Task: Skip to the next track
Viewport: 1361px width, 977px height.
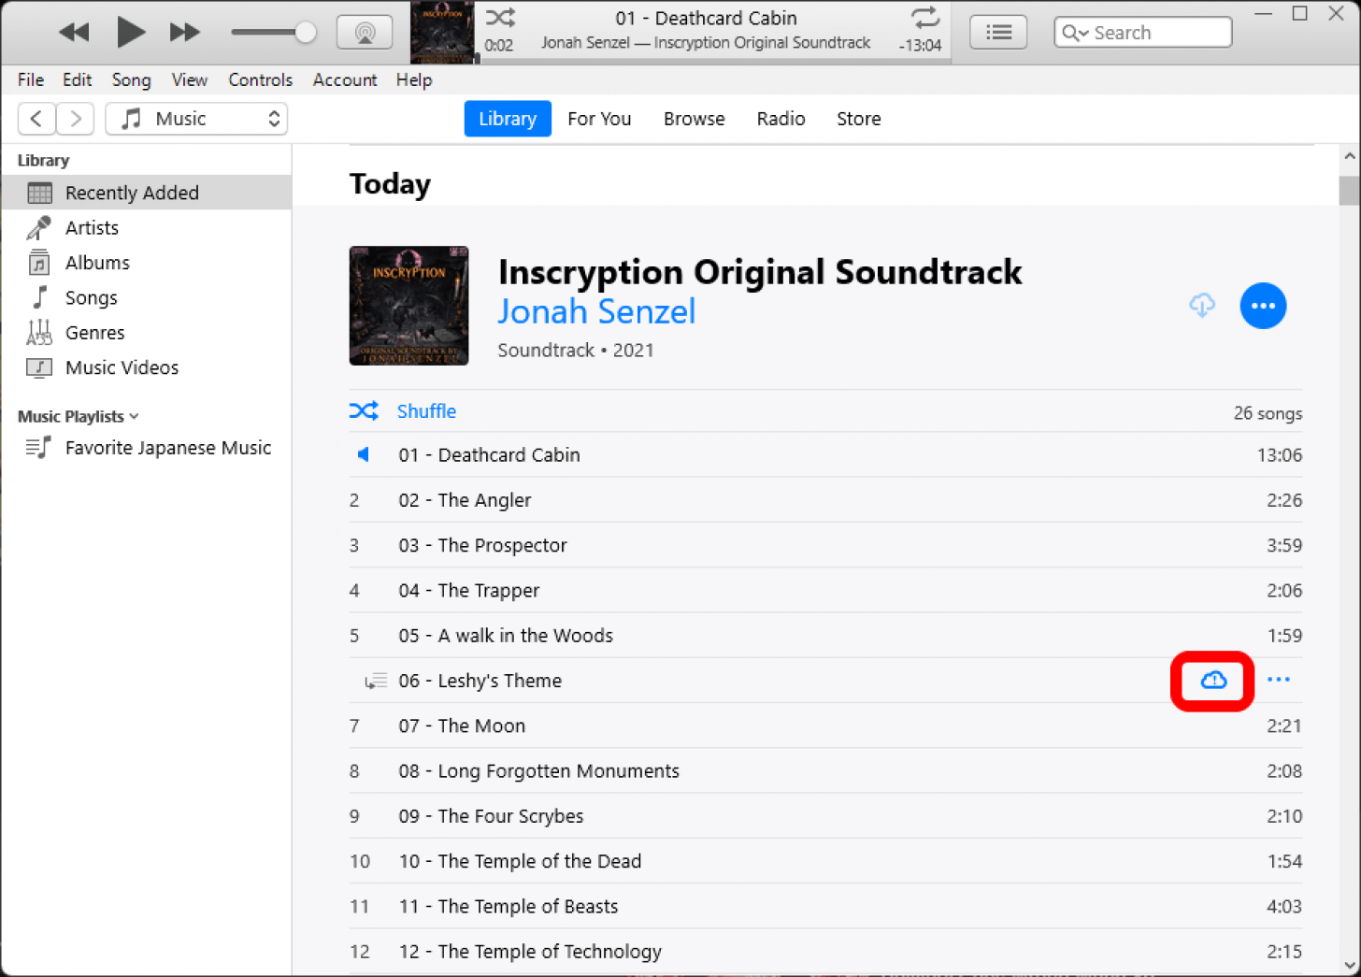Action: [x=184, y=33]
